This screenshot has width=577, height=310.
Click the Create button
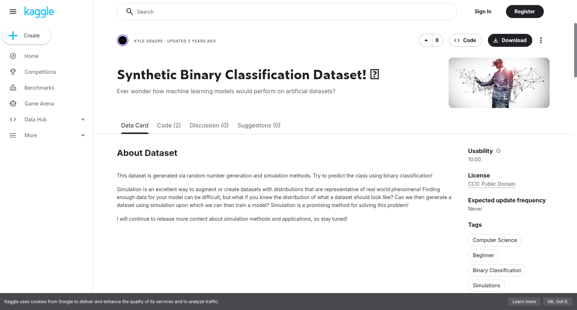pyautogui.click(x=26, y=36)
